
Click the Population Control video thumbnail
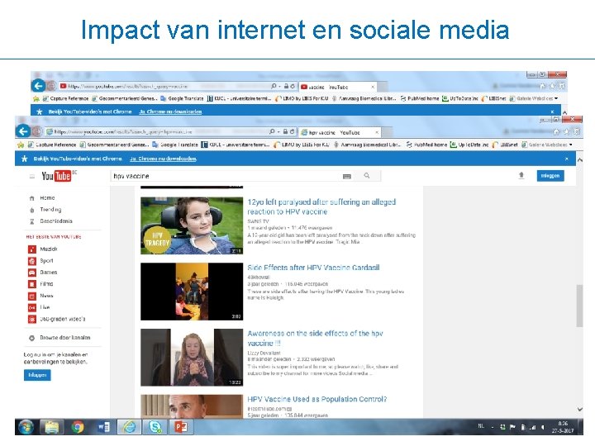[x=192, y=406]
